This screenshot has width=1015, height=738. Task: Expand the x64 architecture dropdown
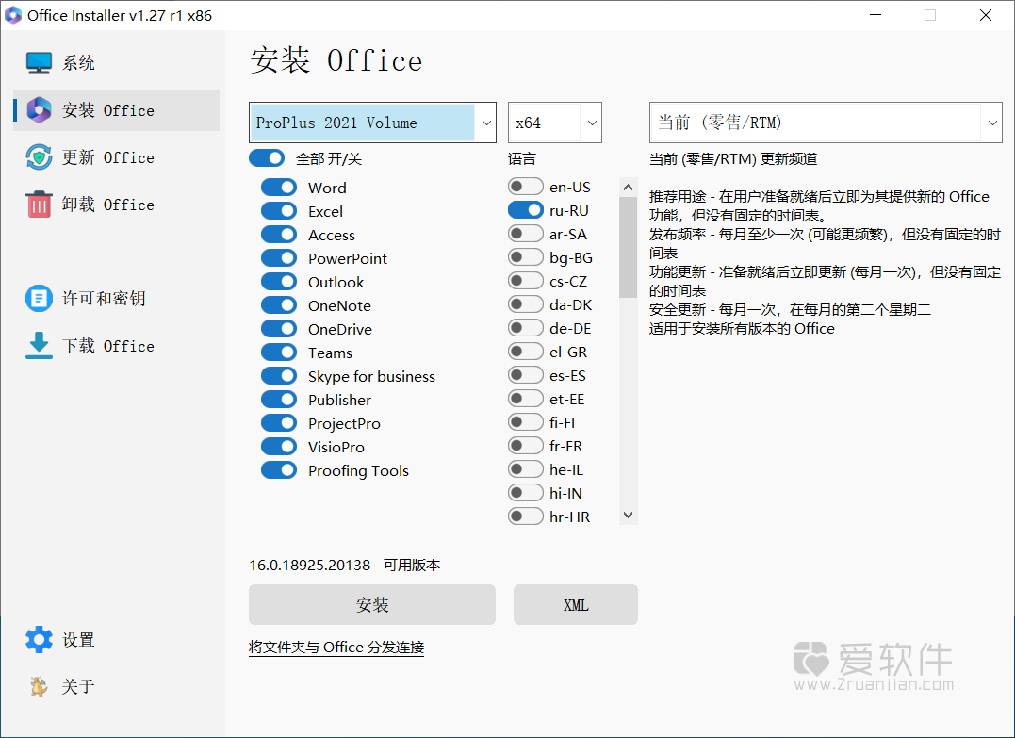[x=555, y=123]
